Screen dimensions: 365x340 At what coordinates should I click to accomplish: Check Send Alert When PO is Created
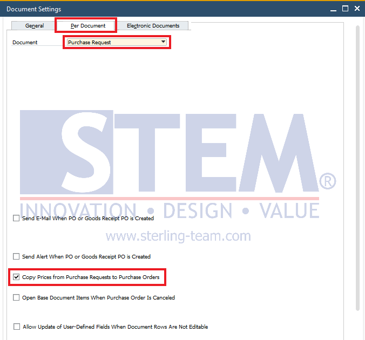click(x=16, y=256)
